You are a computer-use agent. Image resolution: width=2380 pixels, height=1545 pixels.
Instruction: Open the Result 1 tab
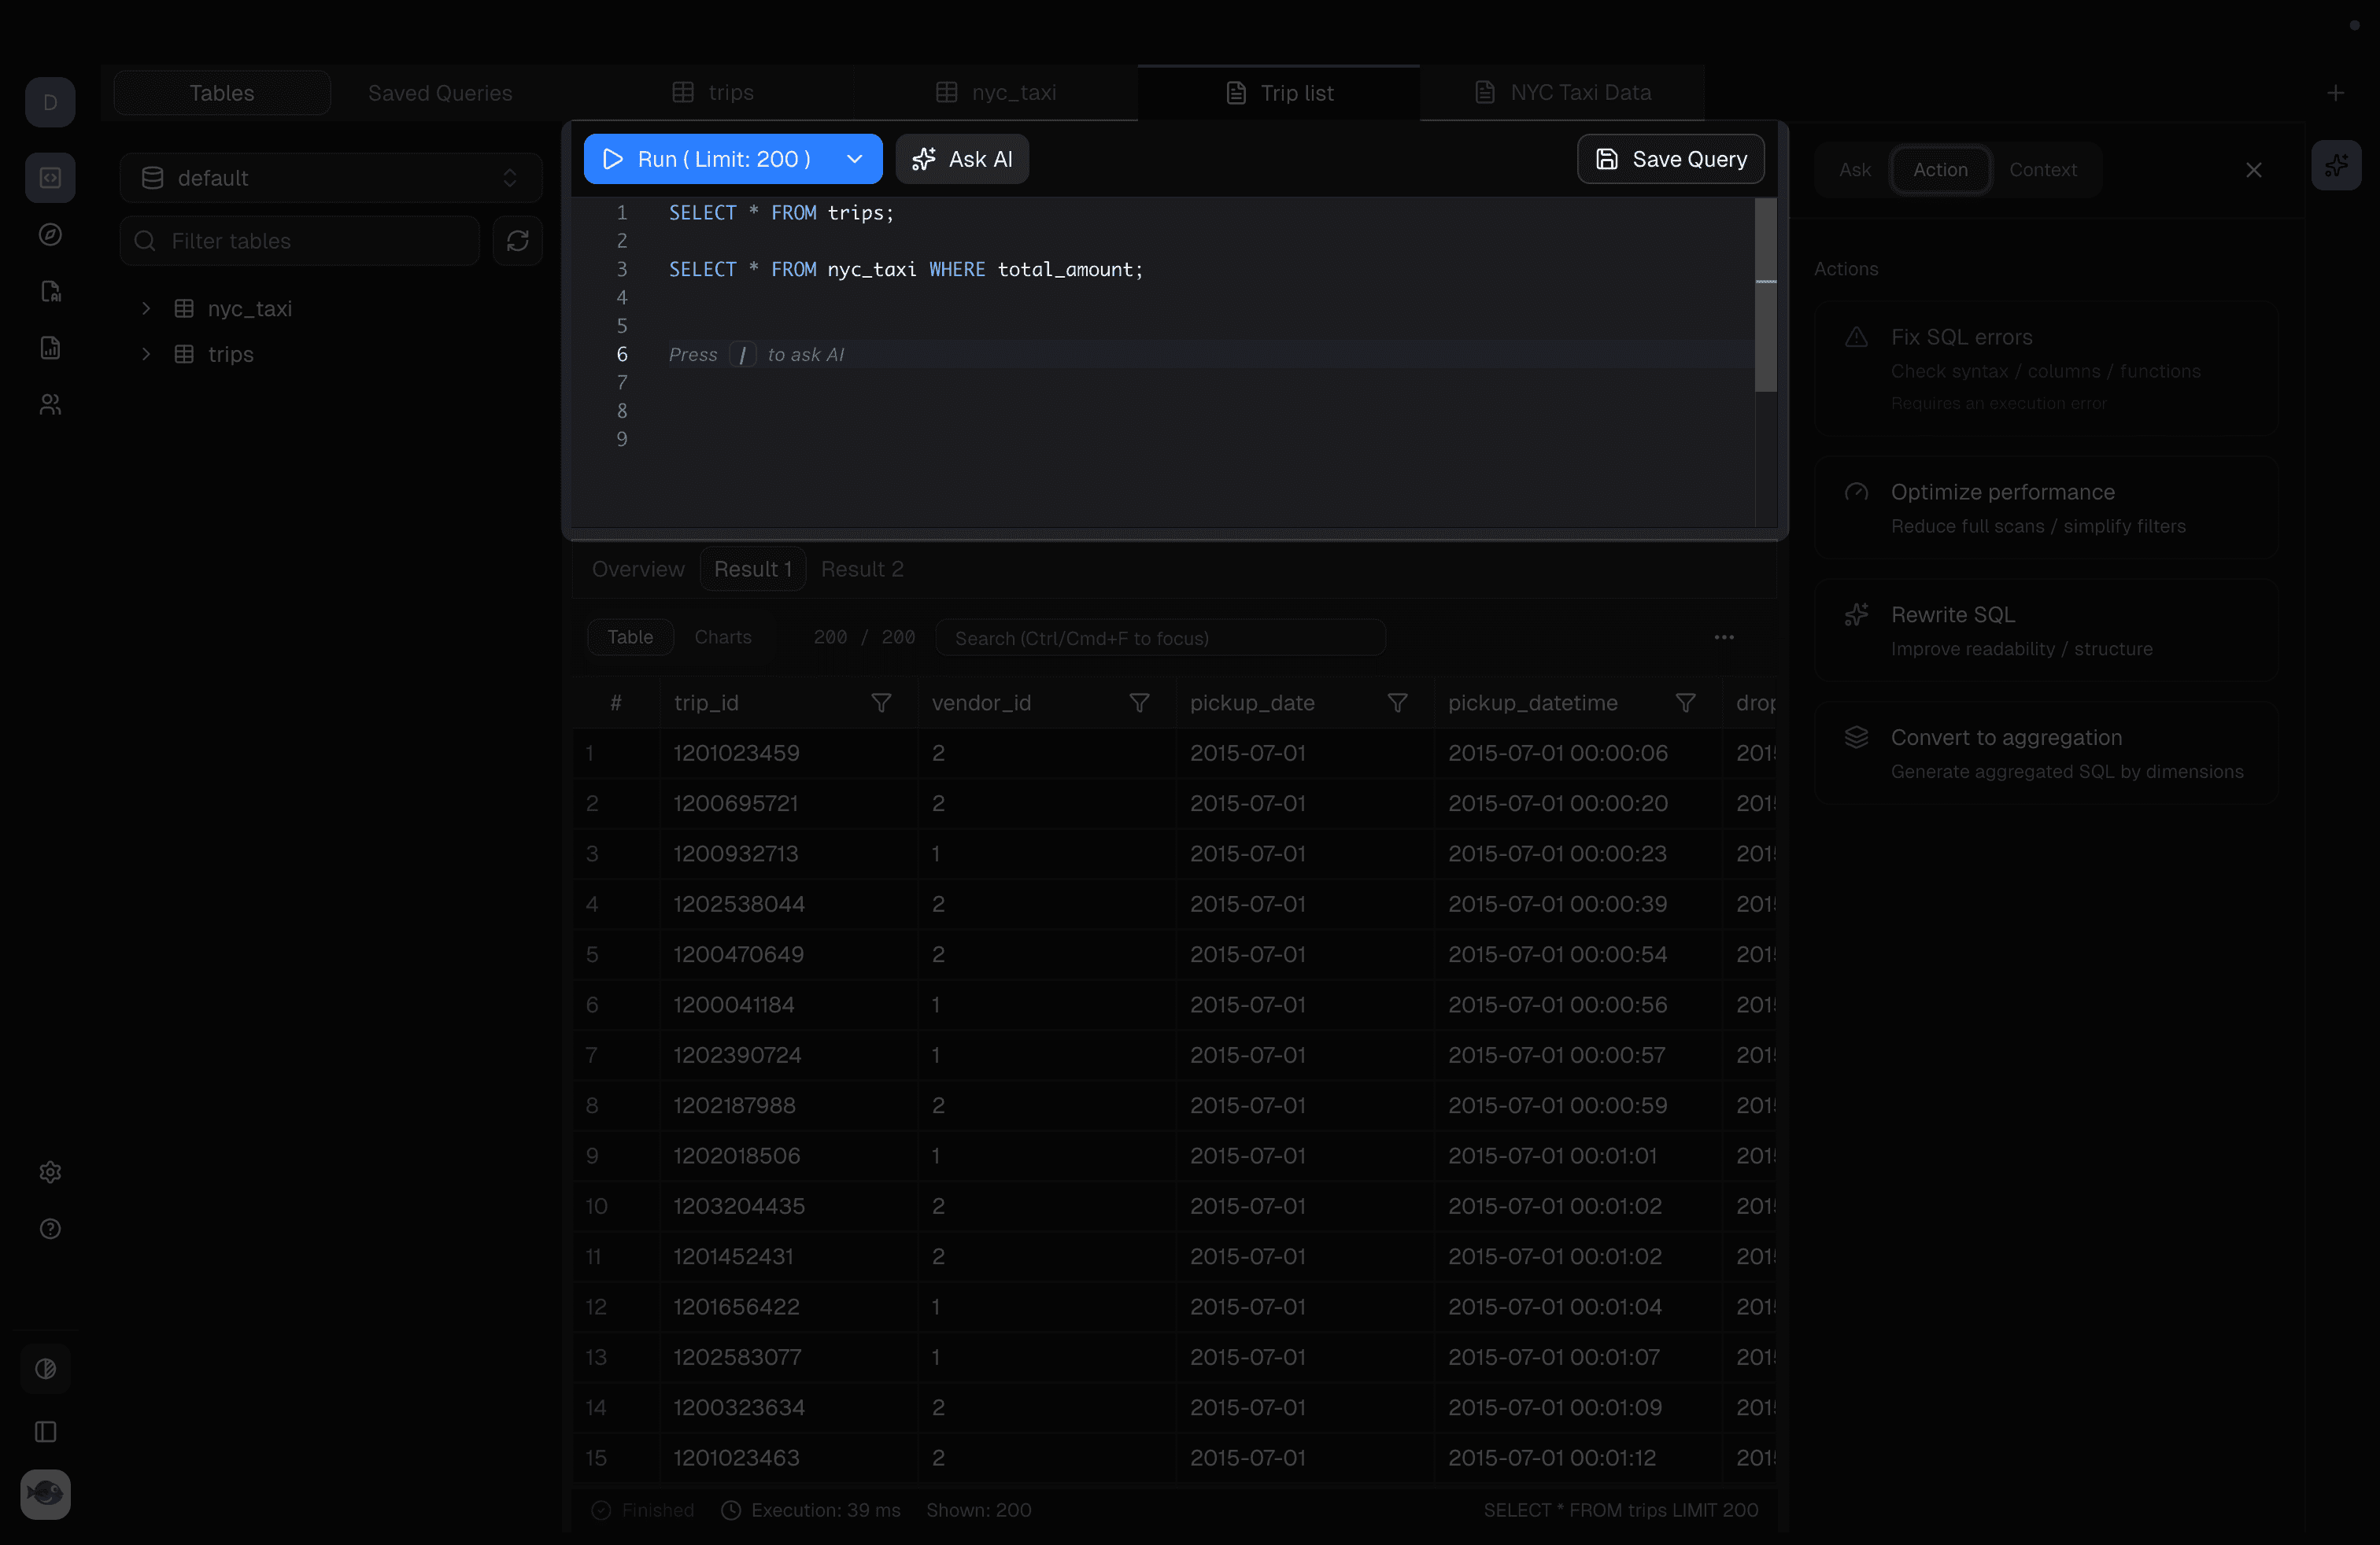click(753, 569)
